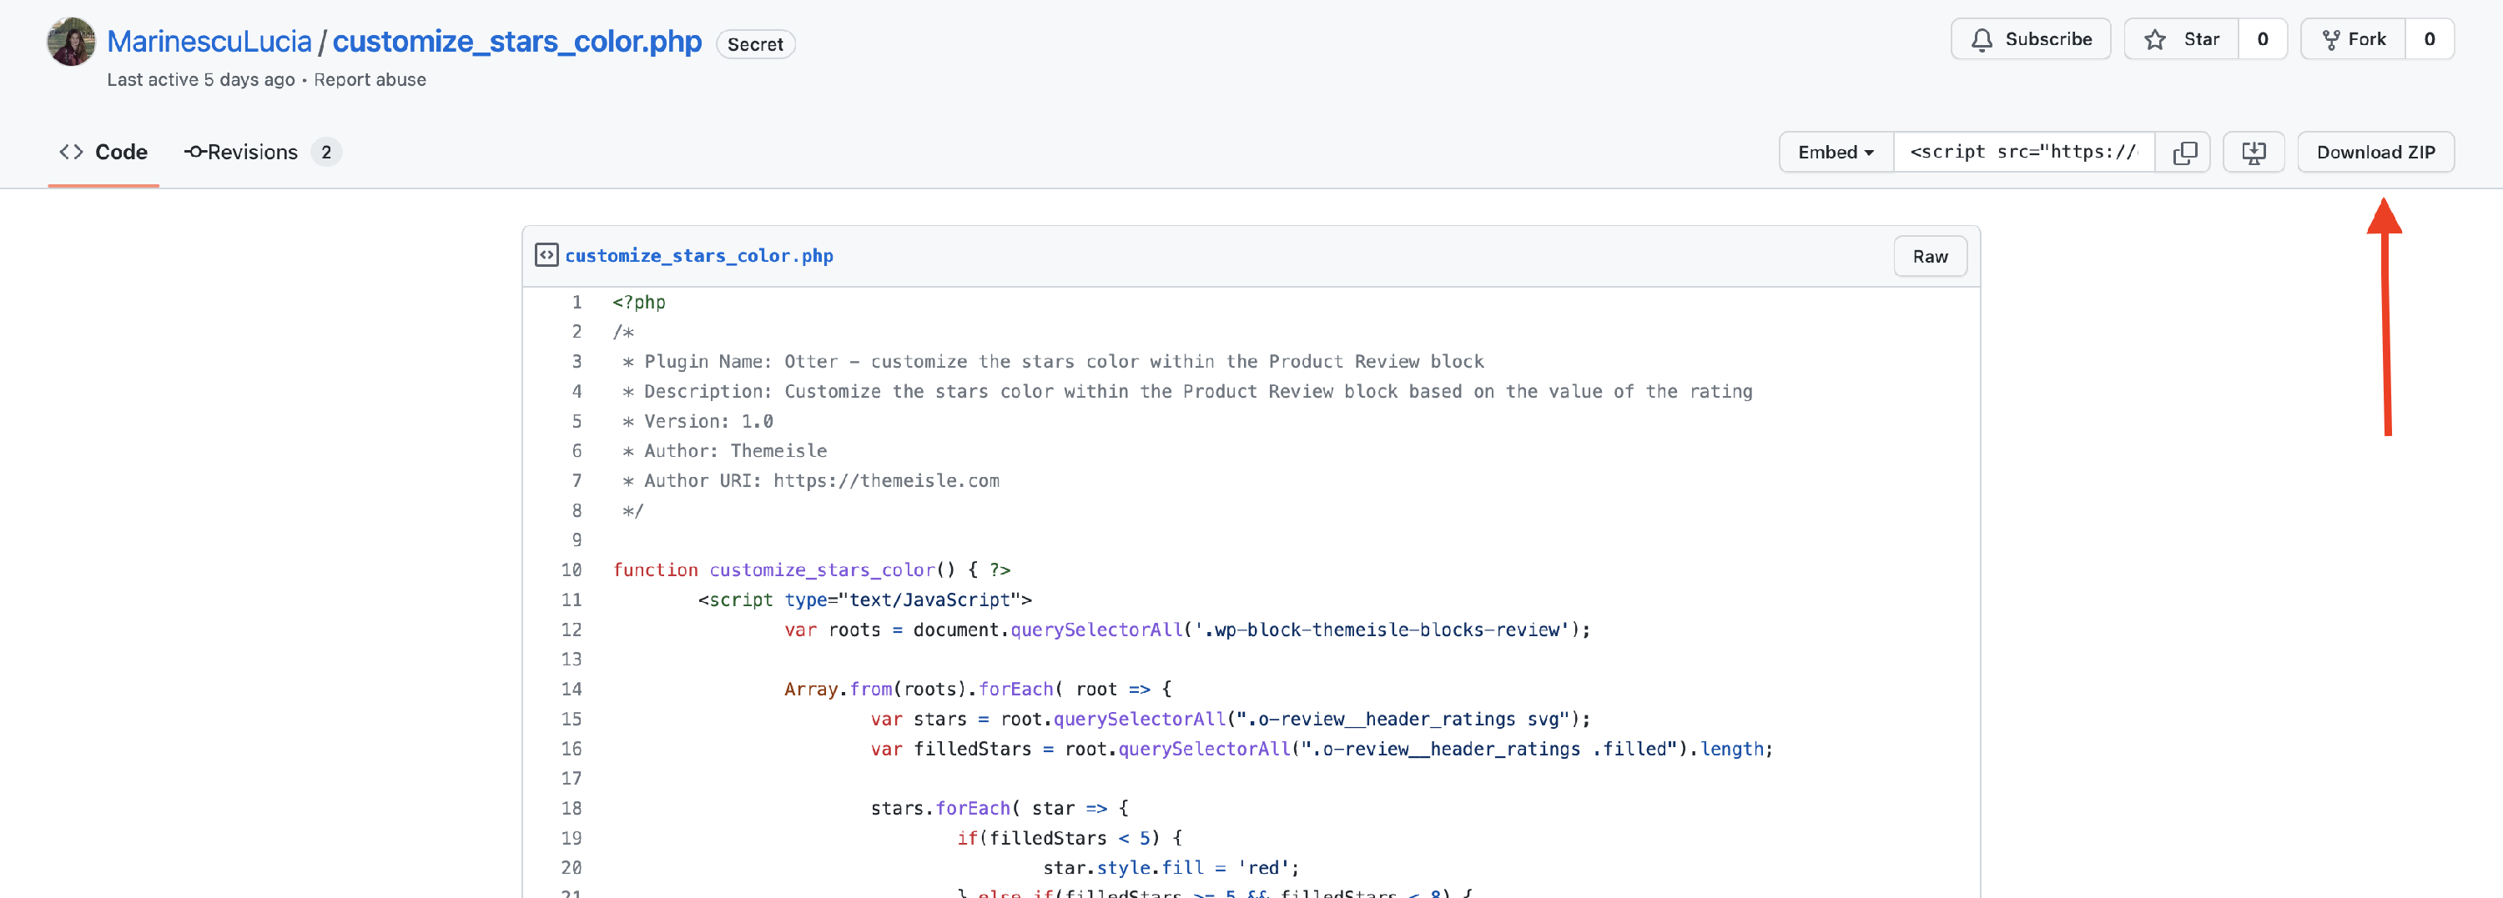This screenshot has width=2503, height=898.
Task: Subscribe to this gist with bell button
Action: [2030, 40]
